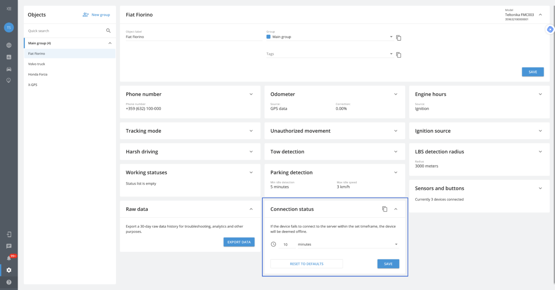Click RESET TO DEFAULTS for Connection status
The width and height of the screenshot is (555, 290).
(x=306, y=263)
